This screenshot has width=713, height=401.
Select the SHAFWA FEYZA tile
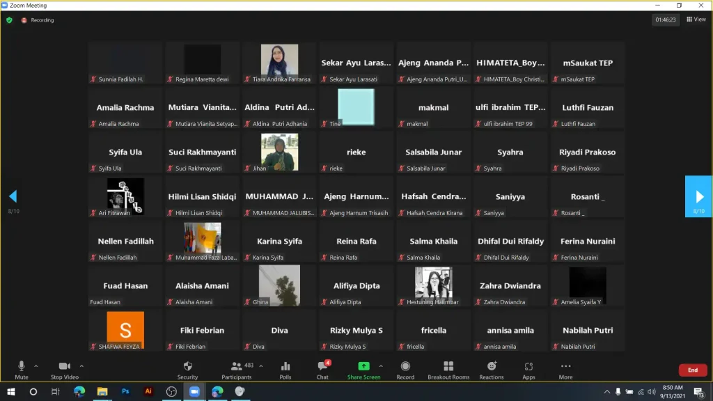coord(125,331)
